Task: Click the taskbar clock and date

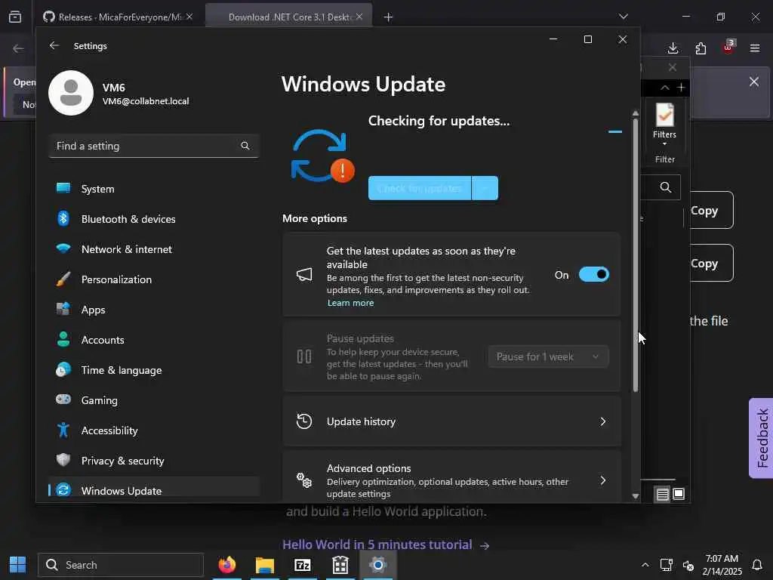Action: click(x=722, y=565)
